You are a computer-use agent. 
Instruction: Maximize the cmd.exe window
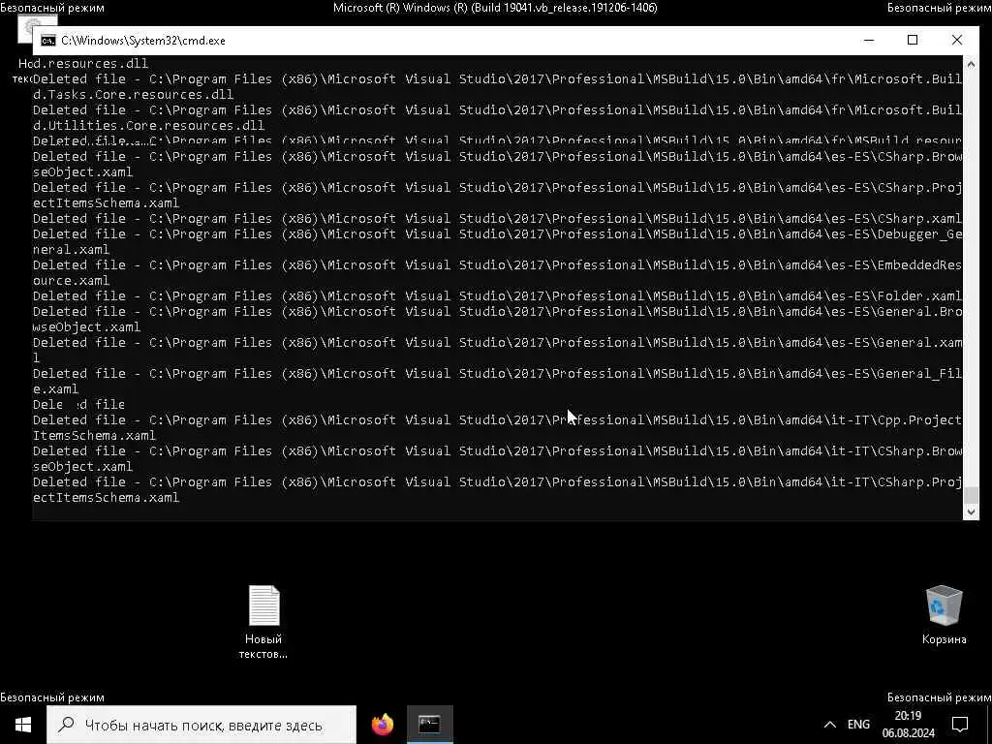coord(913,40)
